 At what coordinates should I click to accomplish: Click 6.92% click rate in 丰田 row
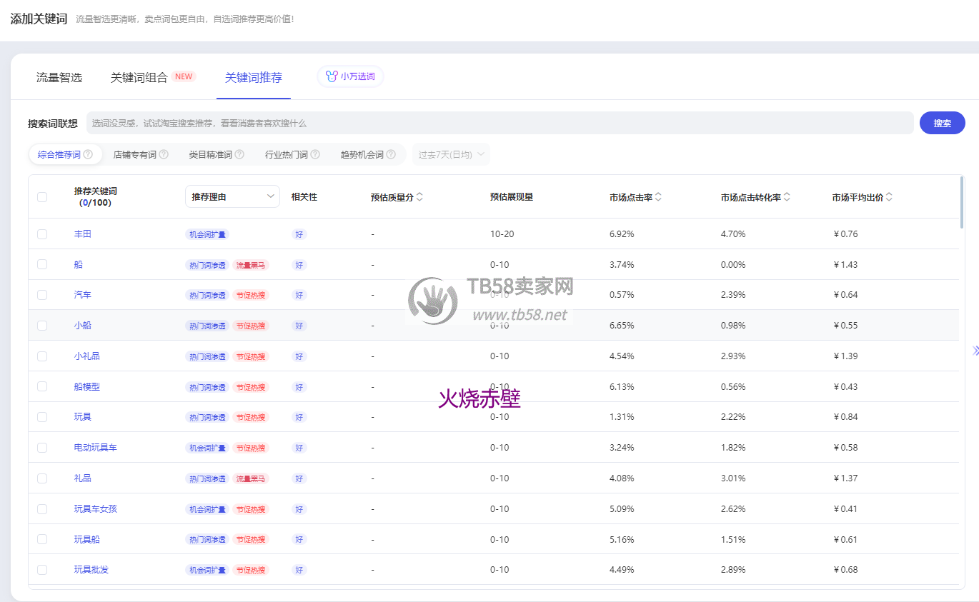[622, 234]
